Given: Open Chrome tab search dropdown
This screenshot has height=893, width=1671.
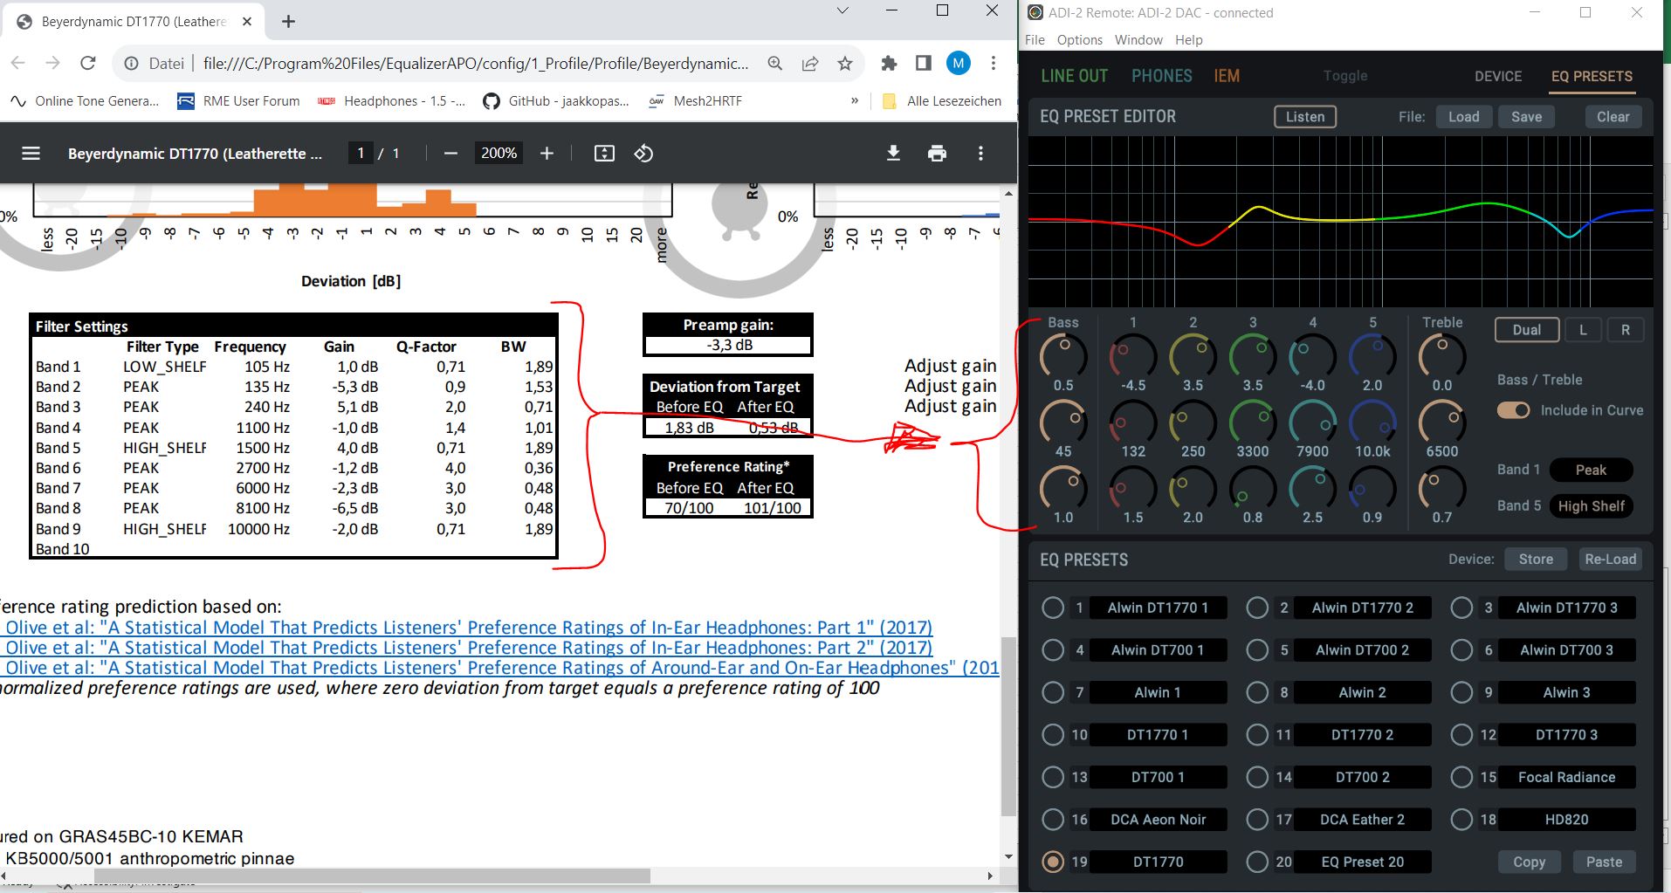Looking at the screenshot, I should click(842, 10).
